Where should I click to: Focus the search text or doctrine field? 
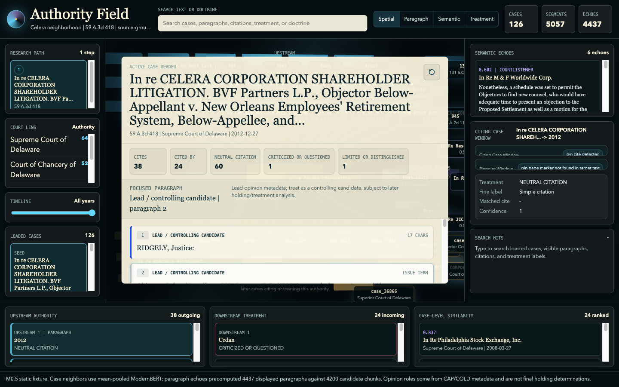(263, 23)
